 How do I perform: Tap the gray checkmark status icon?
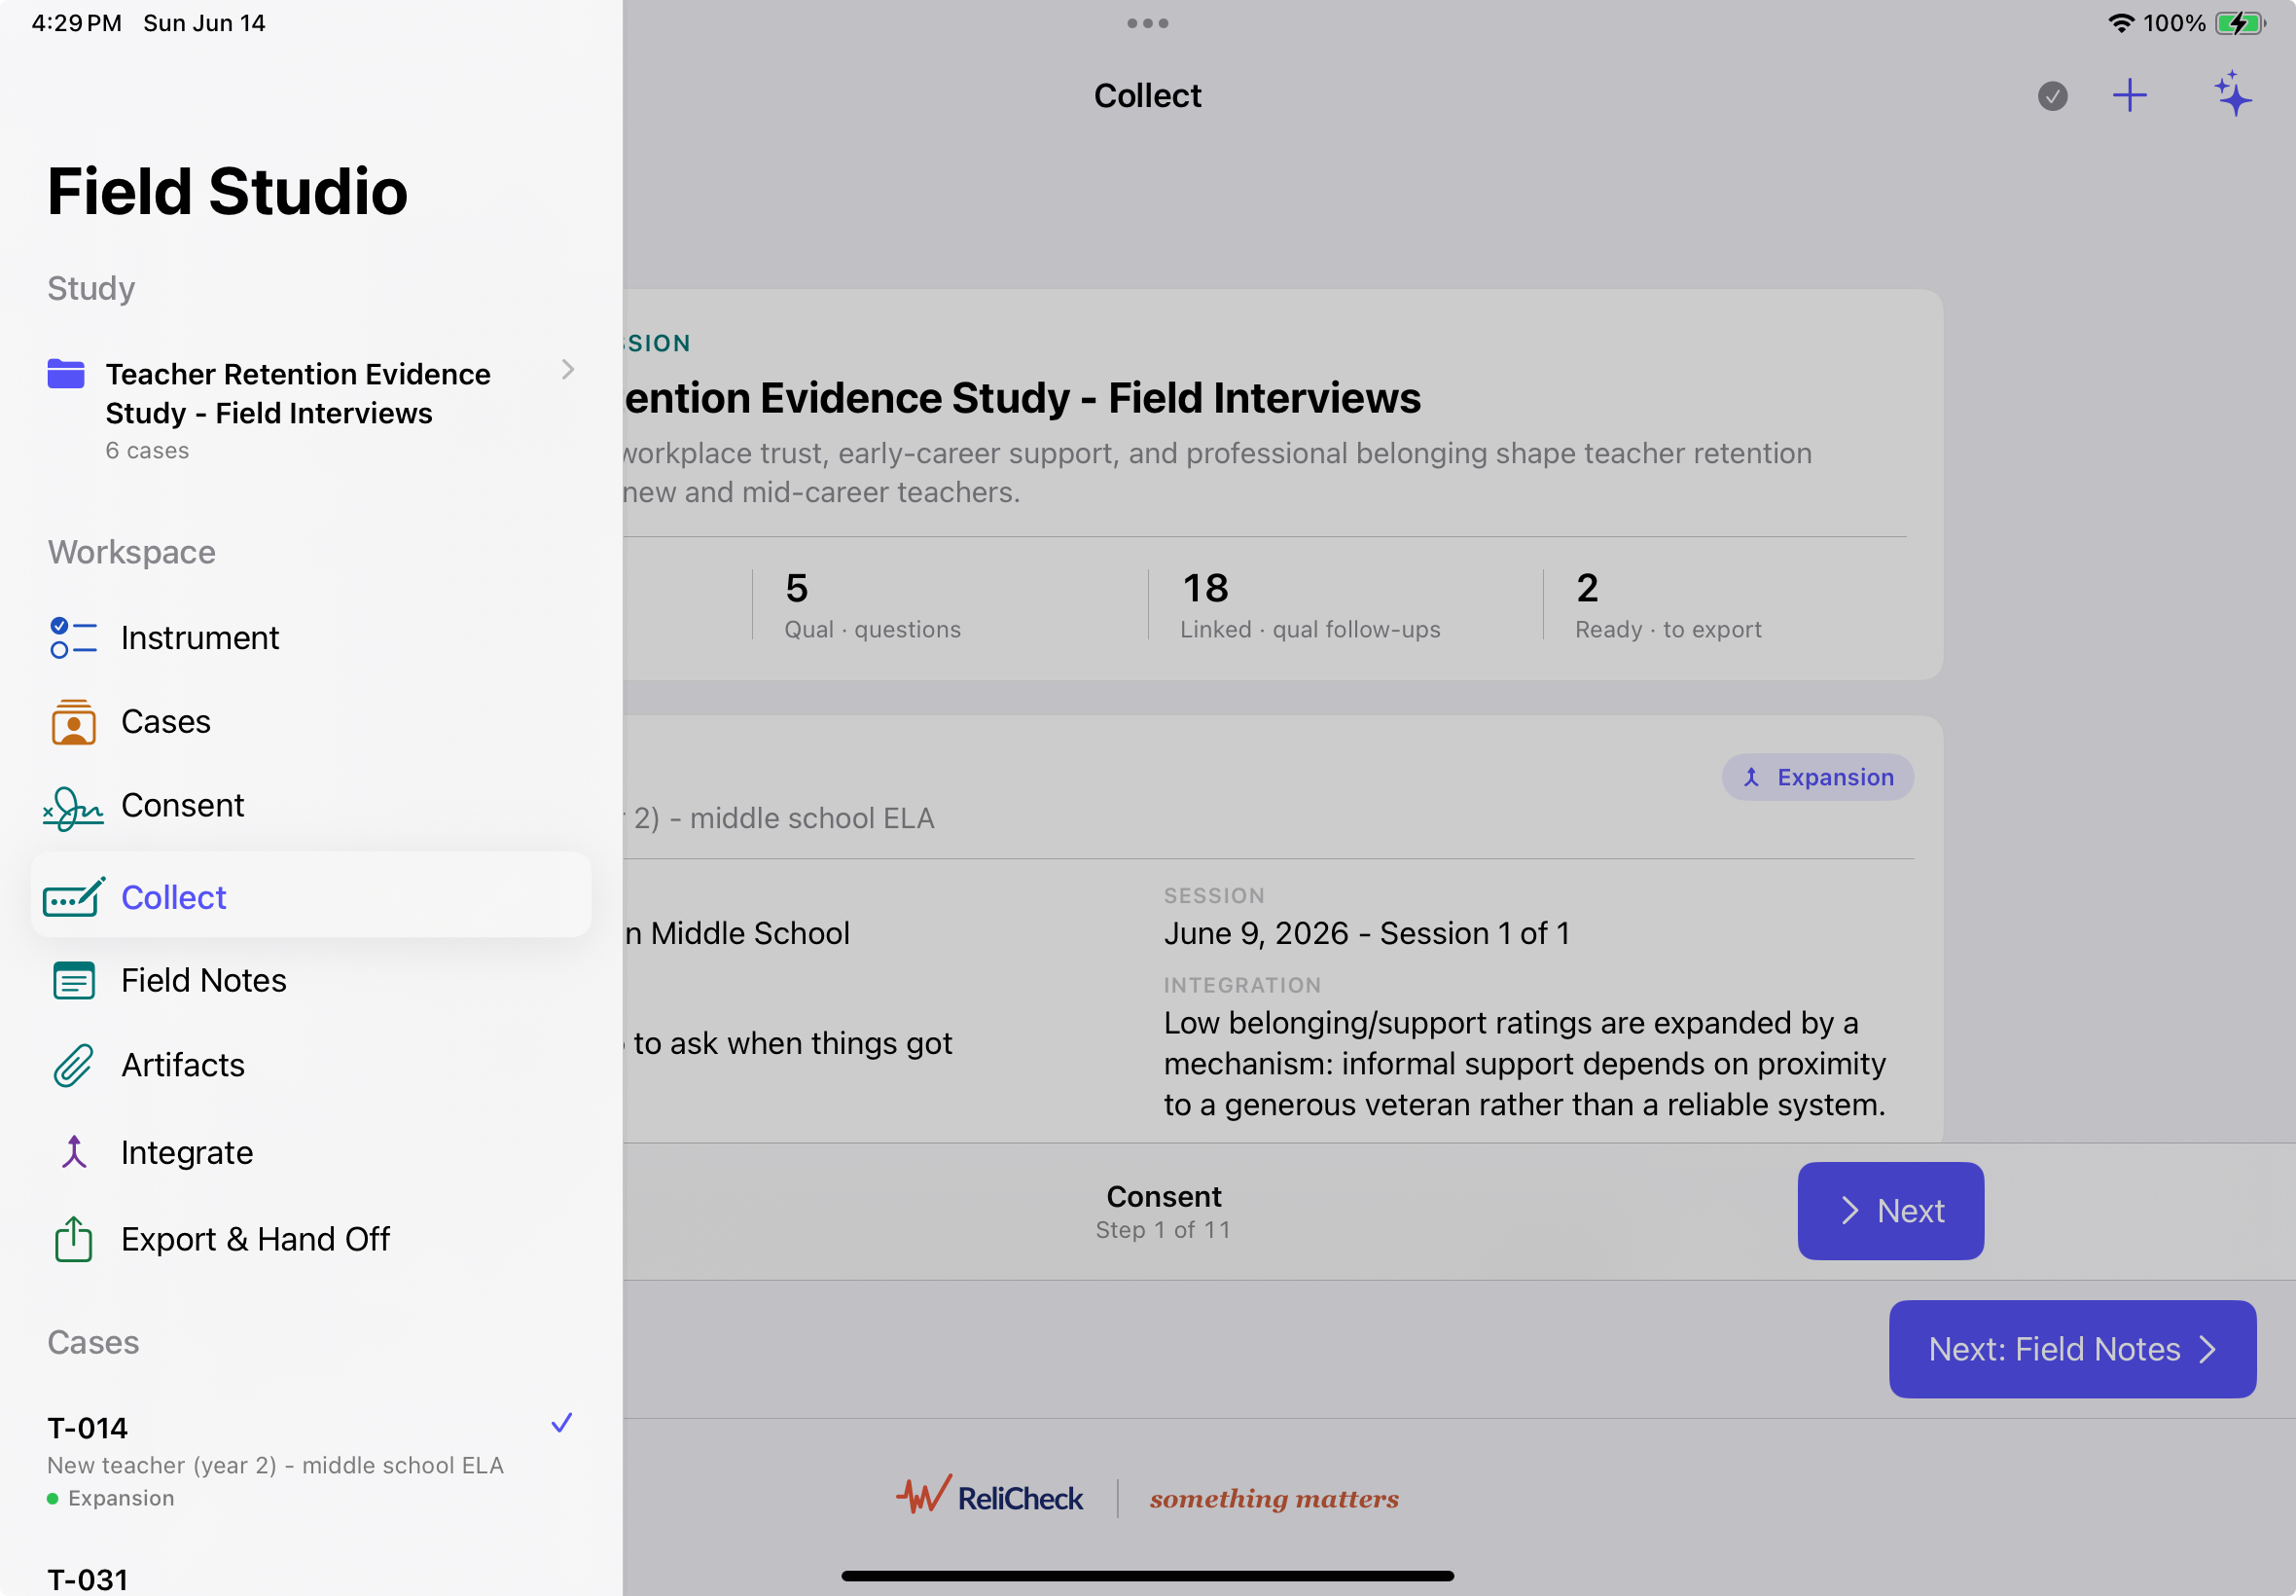[2053, 96]
